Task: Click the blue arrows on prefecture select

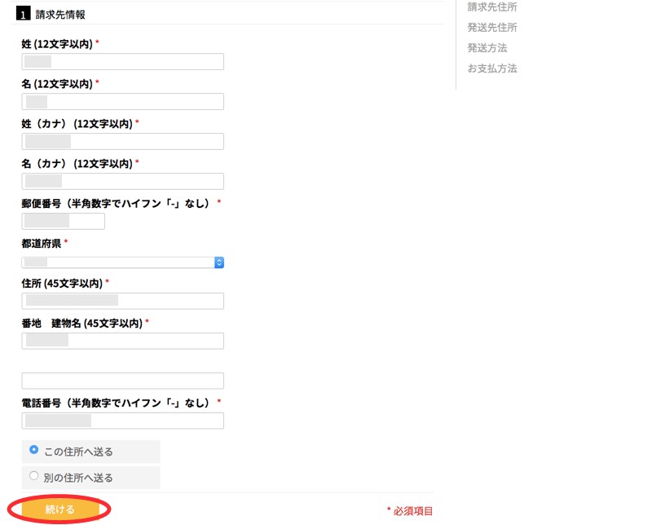Action: pos(218,262)
